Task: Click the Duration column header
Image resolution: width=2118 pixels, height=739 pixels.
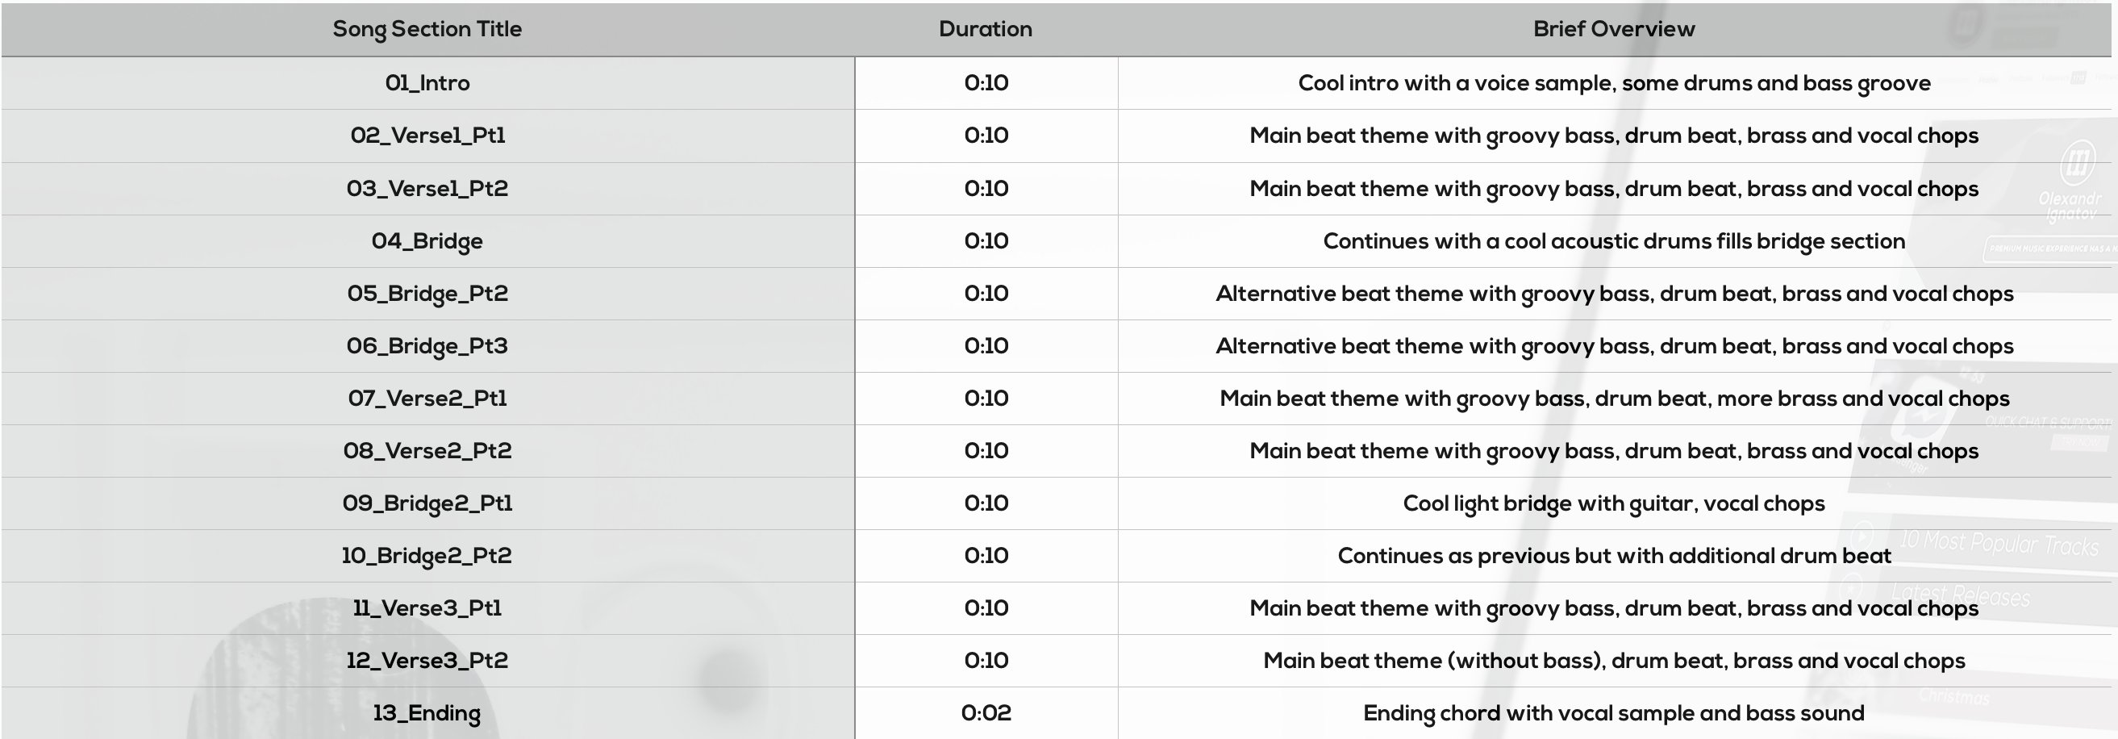Action: [x=986, y=29]
